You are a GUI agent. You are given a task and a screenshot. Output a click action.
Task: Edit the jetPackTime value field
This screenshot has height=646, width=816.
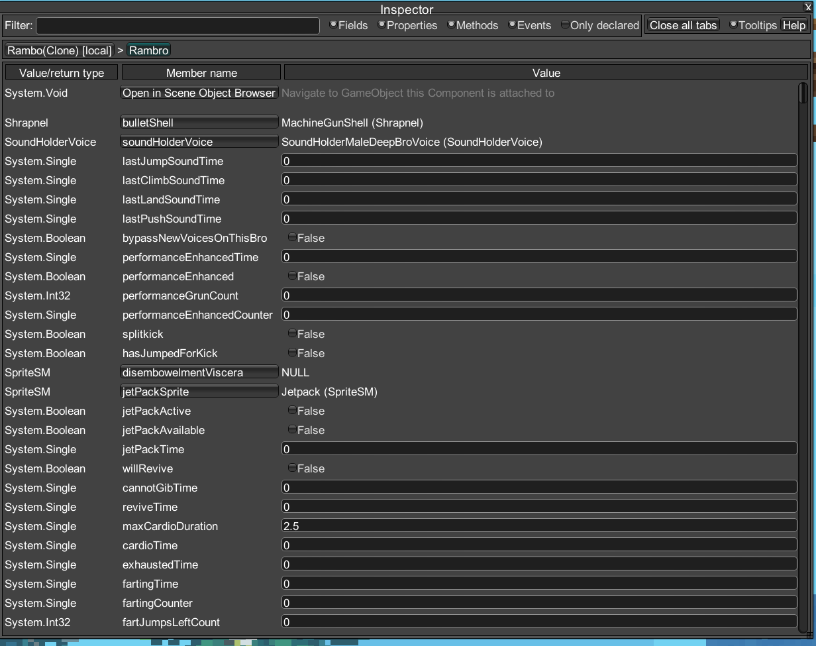pyautogui.click(x=539, y=449)
